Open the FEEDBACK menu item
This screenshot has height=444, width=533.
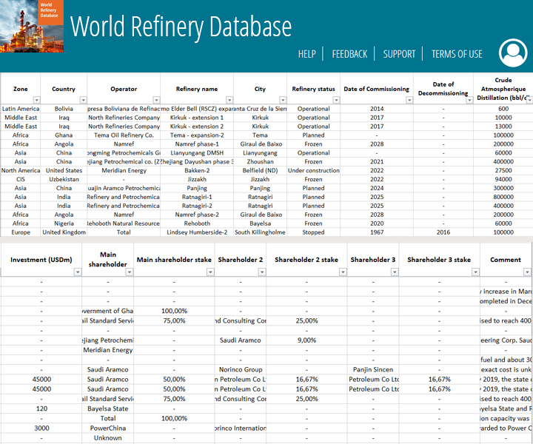point(349,54)
